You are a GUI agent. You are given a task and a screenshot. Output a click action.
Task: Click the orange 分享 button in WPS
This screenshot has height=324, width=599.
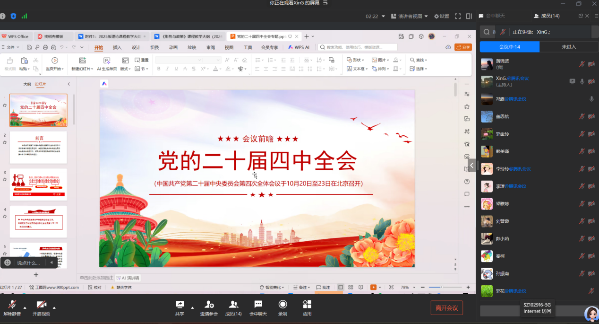click(x=463, y=47)
